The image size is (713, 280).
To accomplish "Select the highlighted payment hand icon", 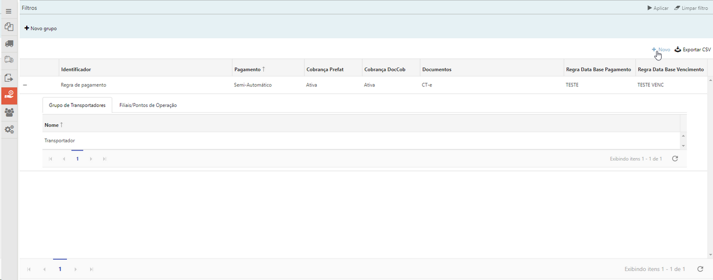I will 9,95.
